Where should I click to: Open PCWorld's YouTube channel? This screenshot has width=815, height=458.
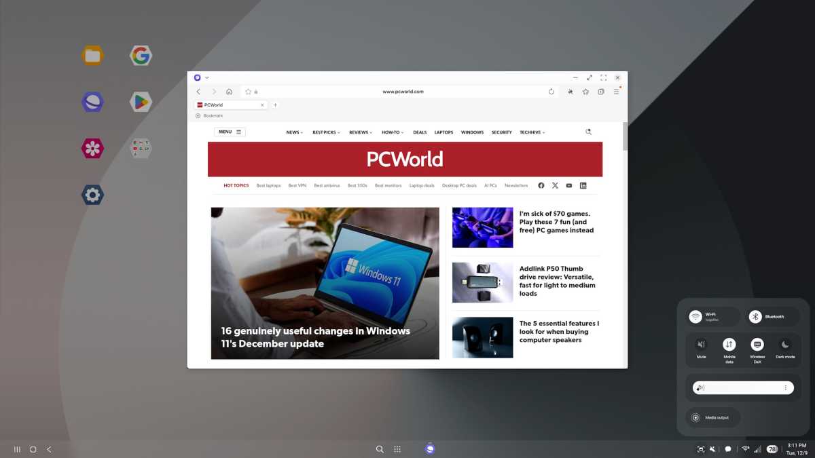(x=569, y=185)
